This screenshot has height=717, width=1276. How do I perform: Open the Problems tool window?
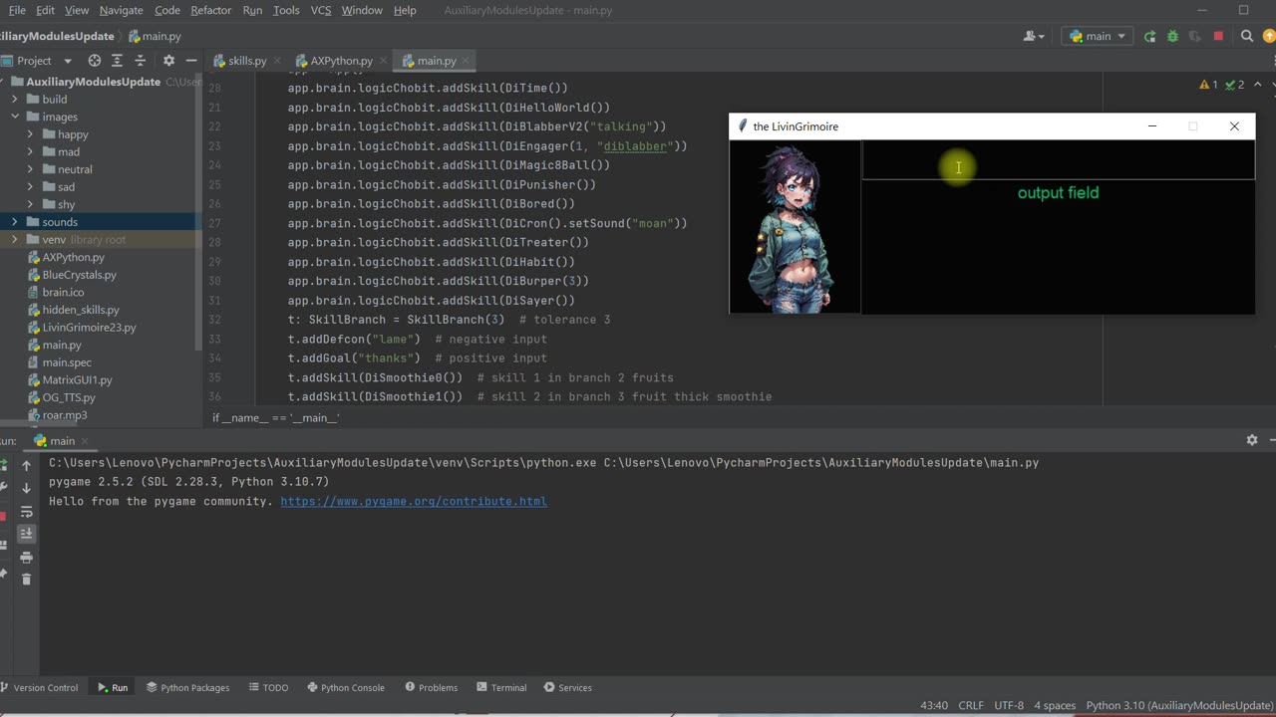[431, 687]
